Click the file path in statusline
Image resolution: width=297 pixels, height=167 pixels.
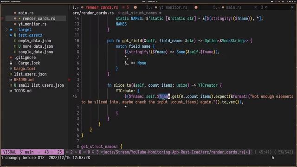[x=175, y=152]
